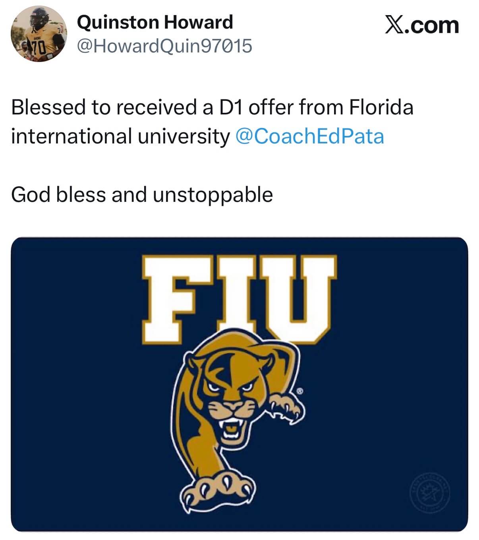Open Quinston Howard's profile picture
The height and width of the screenshot is (540, 479).
[x=39, y=34]
